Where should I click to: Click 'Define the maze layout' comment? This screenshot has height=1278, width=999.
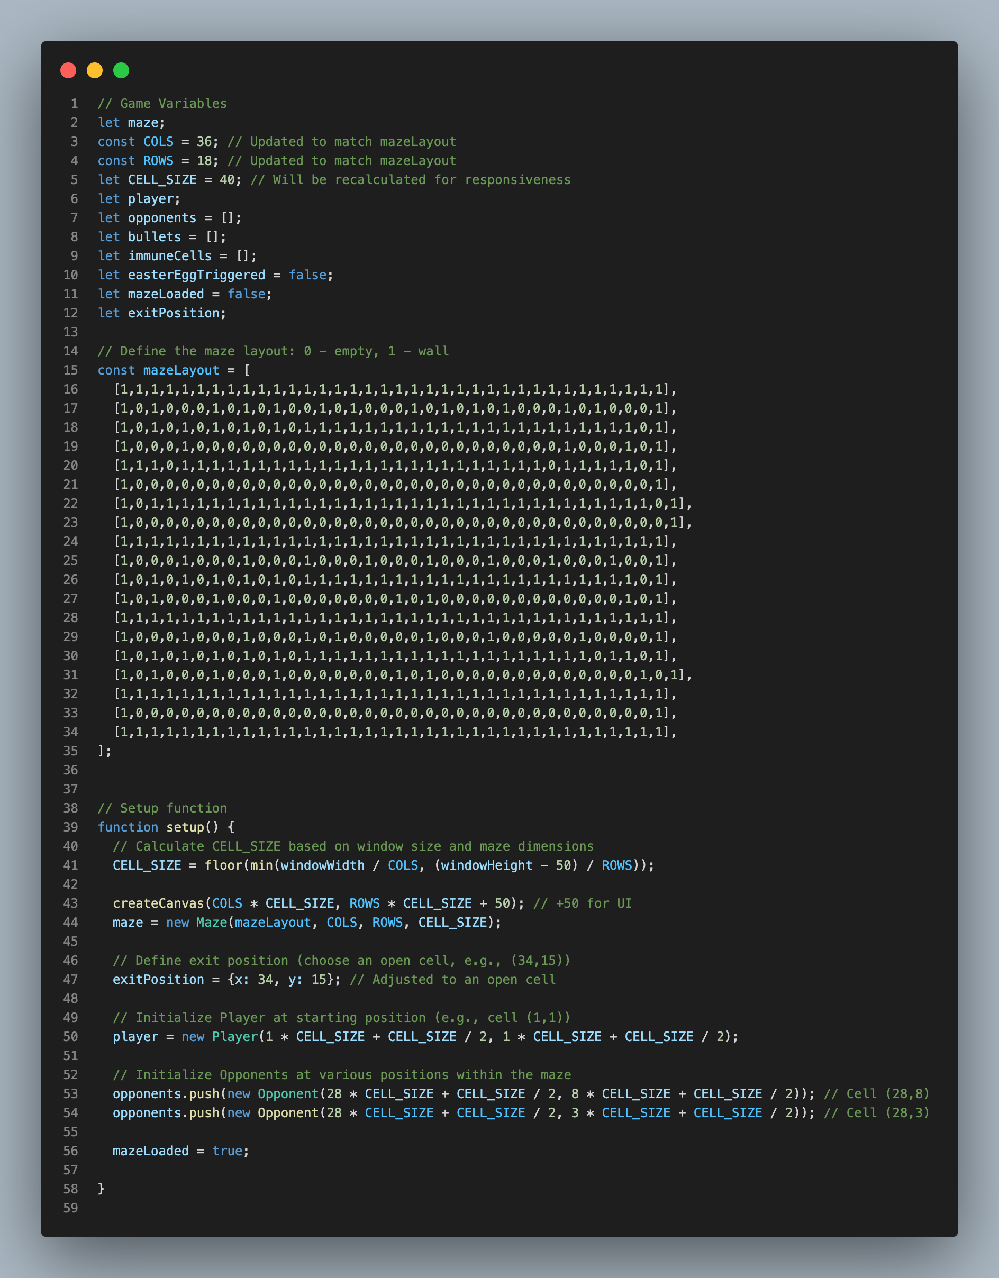point(274,351)
